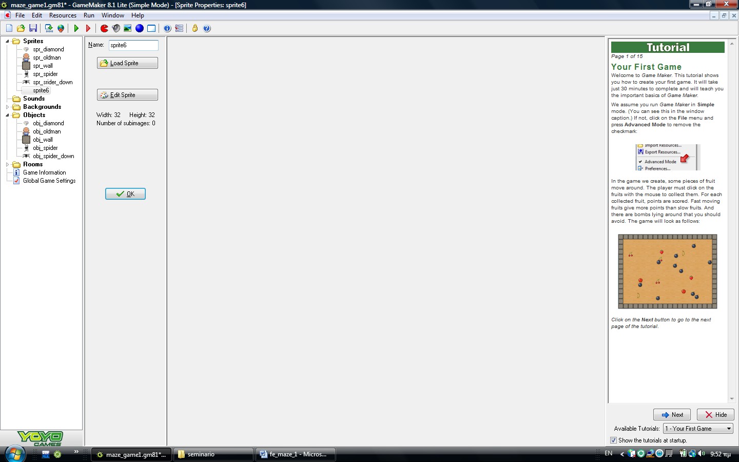Select obj_spider_down object entry
Screen dimensions: 739x462
coord(53,156)
